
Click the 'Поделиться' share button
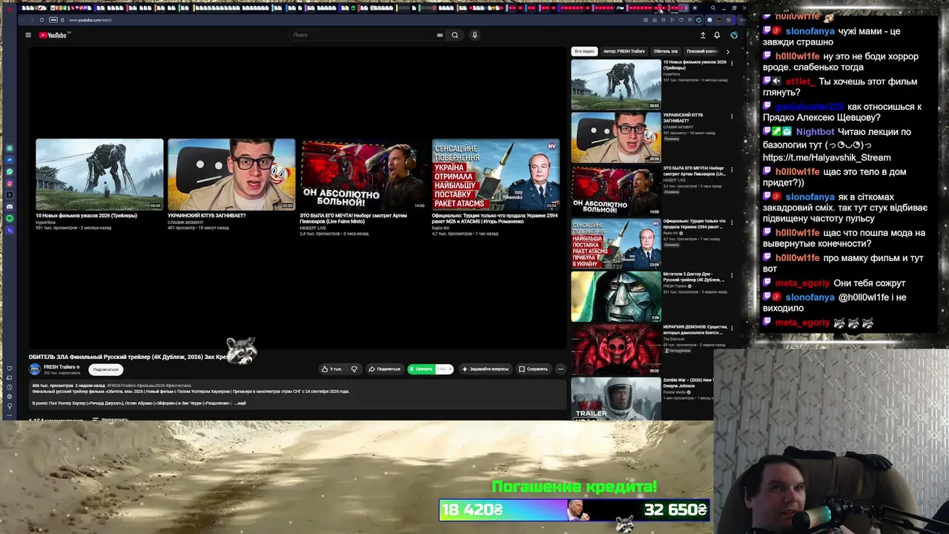pos(385,369)
